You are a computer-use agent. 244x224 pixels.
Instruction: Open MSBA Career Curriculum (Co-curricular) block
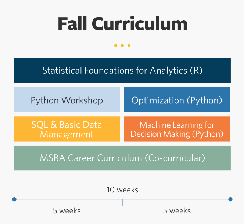[x=122, y=158]
